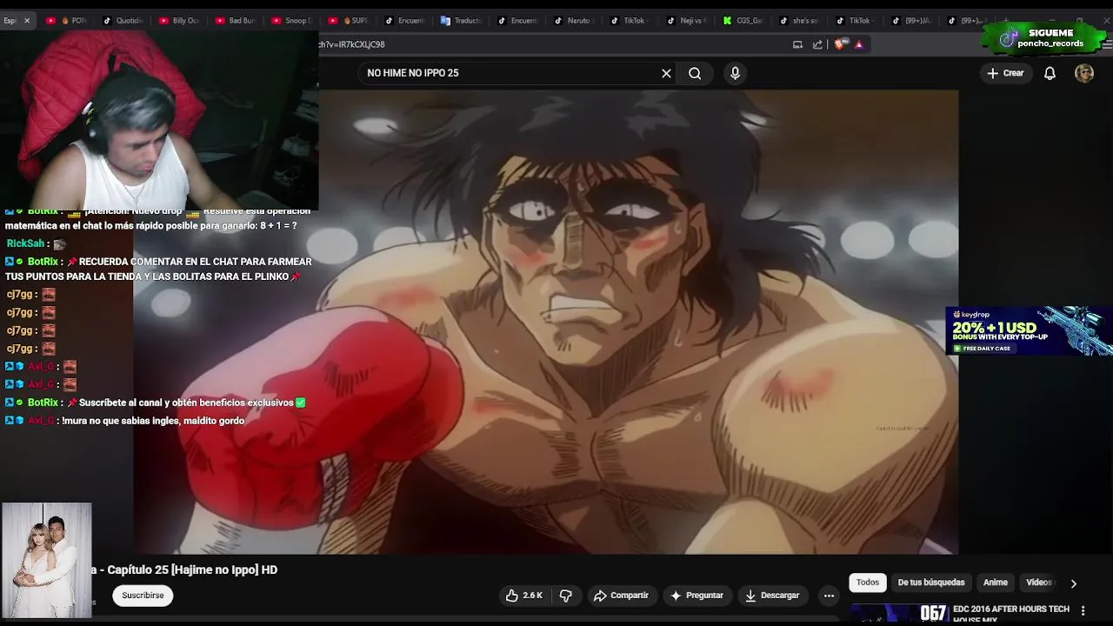The image size is (1113, 626).
Task: Switch to the Billy Oce browser tab
Action: coord(180,20)
